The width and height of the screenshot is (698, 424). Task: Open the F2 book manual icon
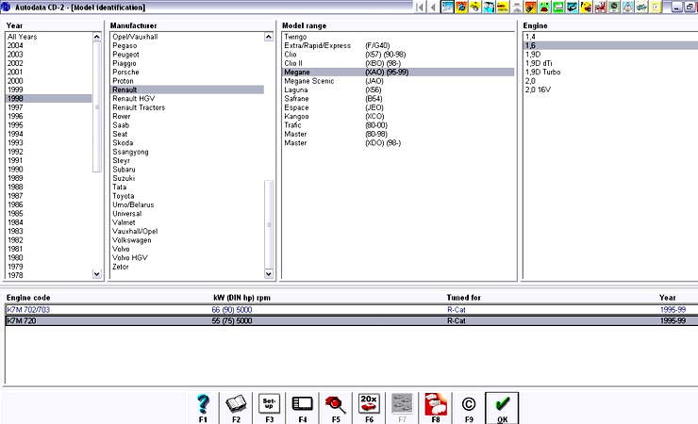(236, 408)
